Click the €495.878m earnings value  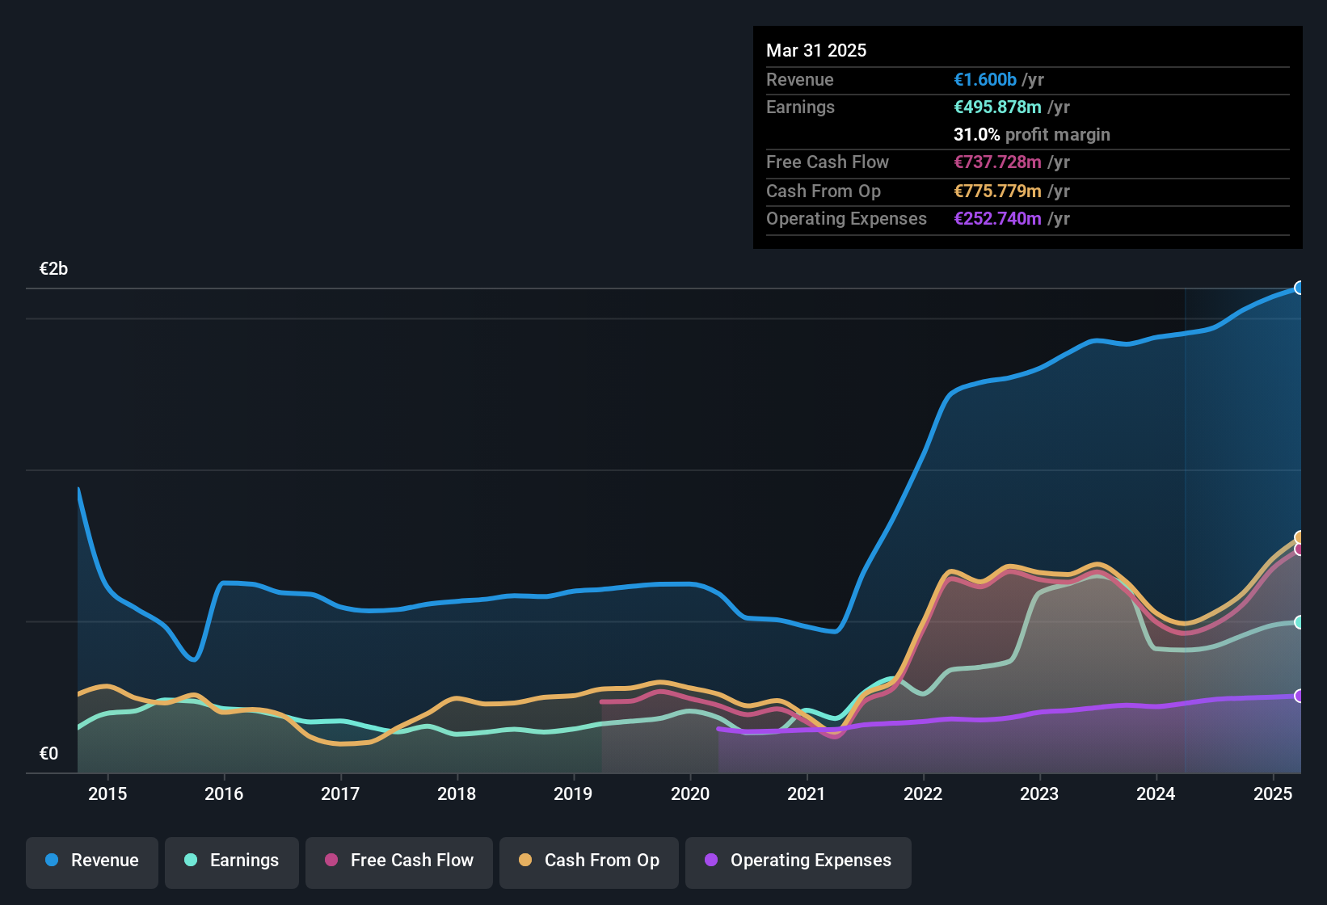click(x=997, y=107)
